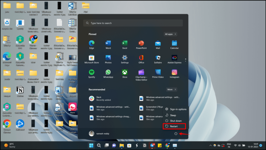Go to next pinned apps page dot
Screen dimensions: 266x150
click(185, 61)
